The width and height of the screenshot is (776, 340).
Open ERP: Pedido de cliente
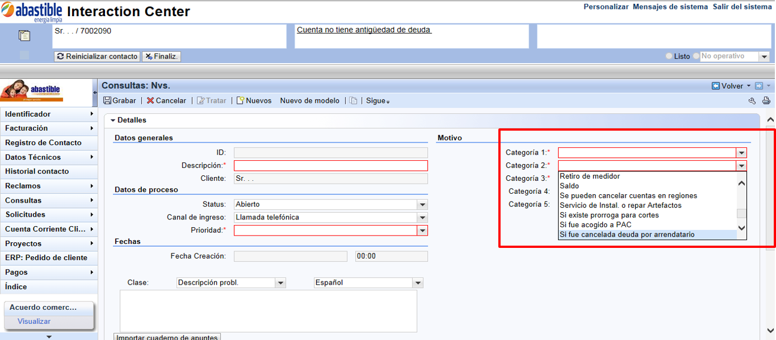pyautogui.click(x=49, y=258)
